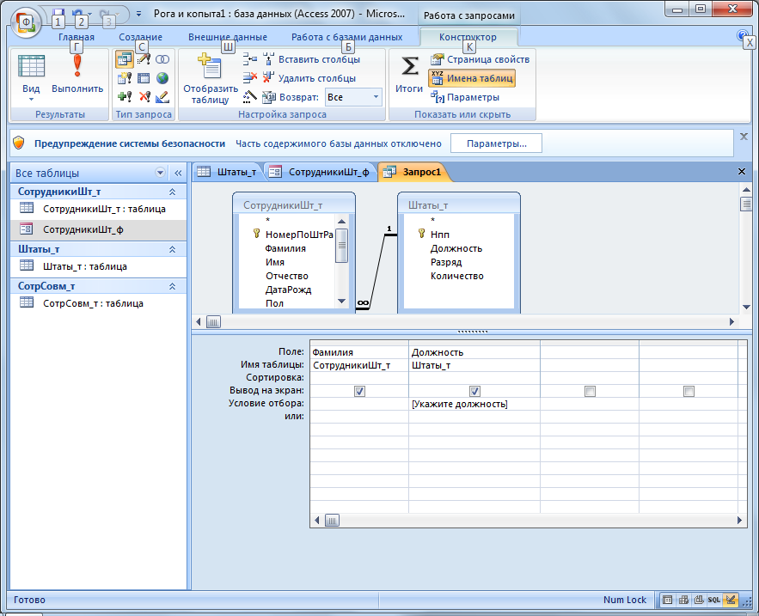Click Сортировка cell under Фамилия
Image resolution: width=759 pixels, height=616 pixels.
[x=359, y=378]
